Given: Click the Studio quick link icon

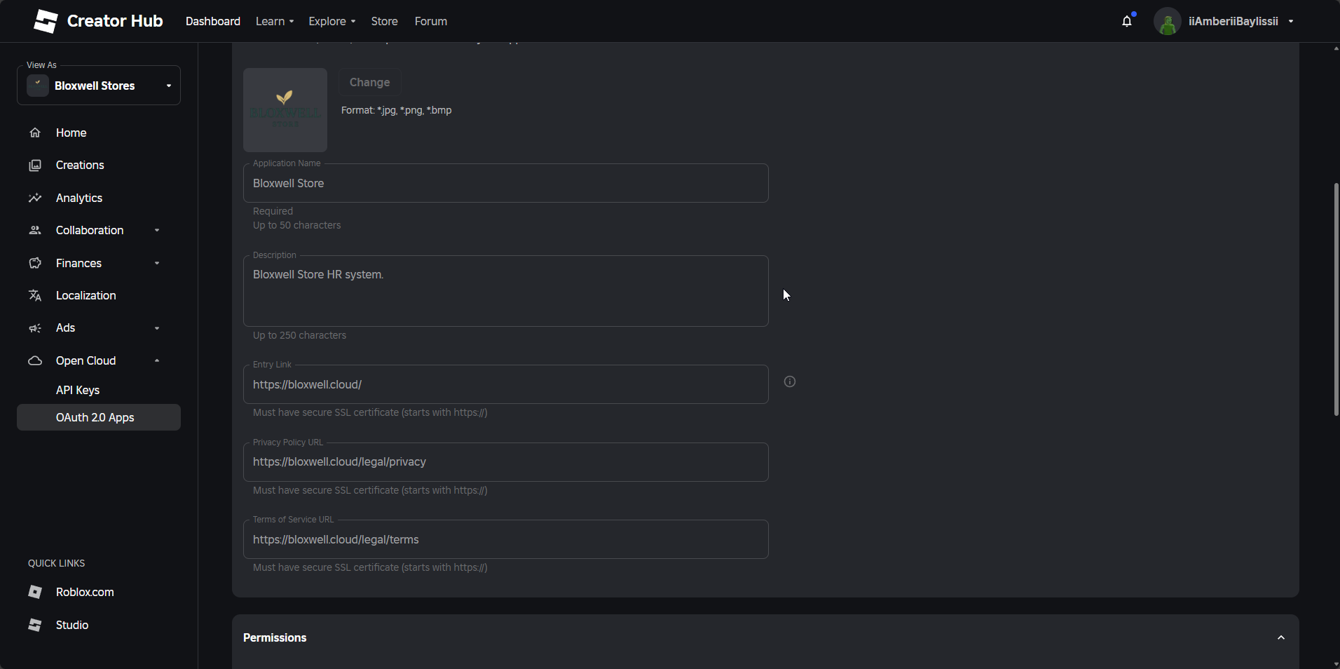Looking at the screenshot, I should coord(35,625).
